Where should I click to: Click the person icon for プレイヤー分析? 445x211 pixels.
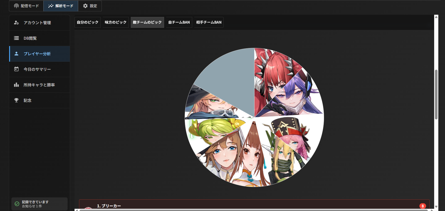coord(16,54)
